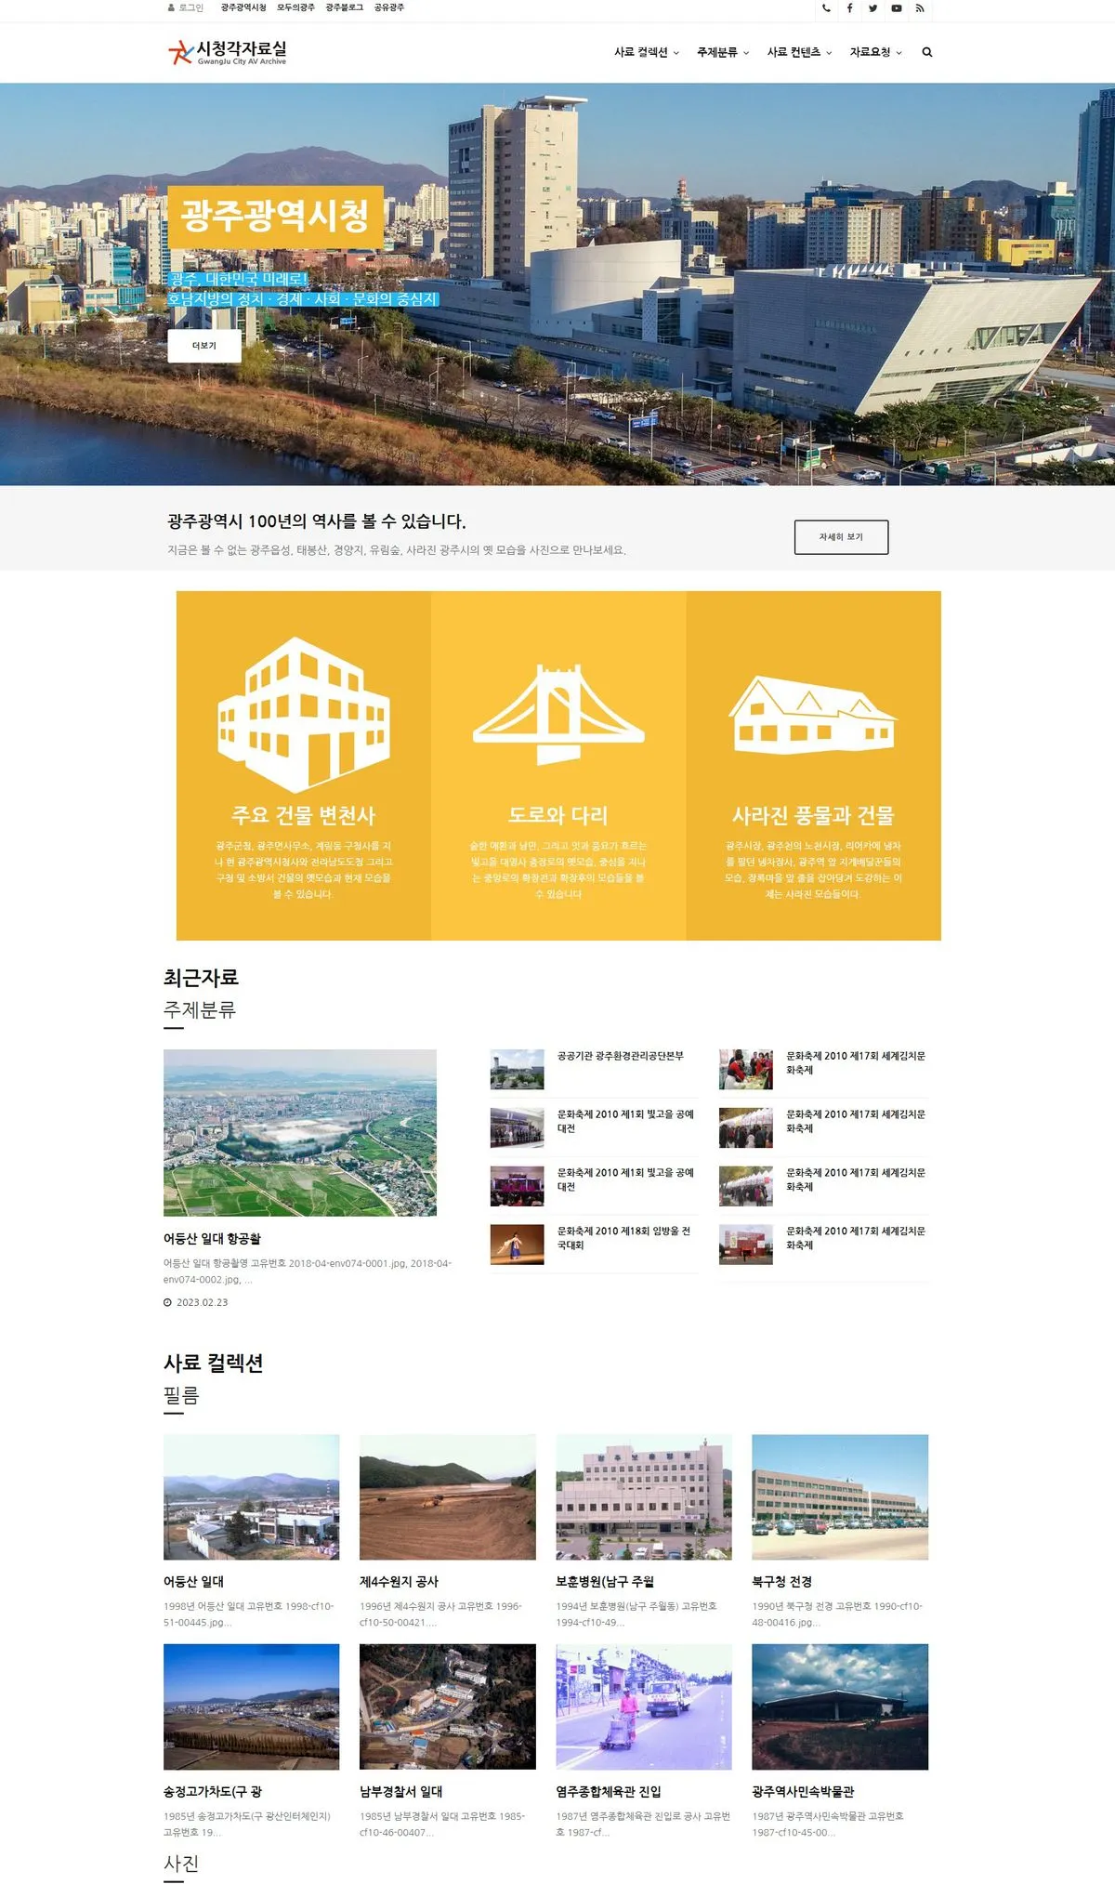
Task: Open the Twitter icon link
Action: [x=872, y=8]
